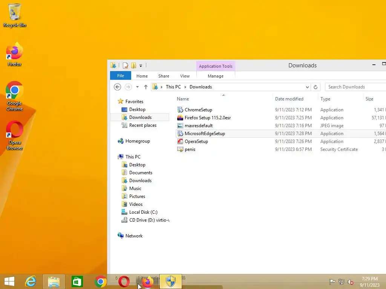The height and width of the screenshot is (289, 386).
Task: Select Pictures under This PC
Action: click(x=137, y=196)
